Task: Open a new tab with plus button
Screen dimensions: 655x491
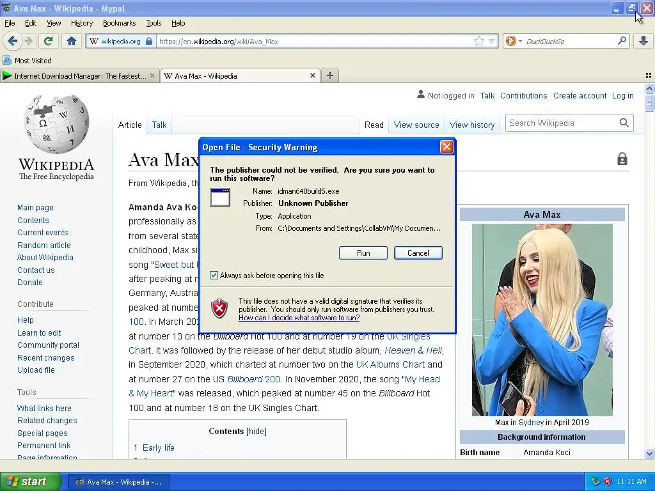Action: (330, 75)
